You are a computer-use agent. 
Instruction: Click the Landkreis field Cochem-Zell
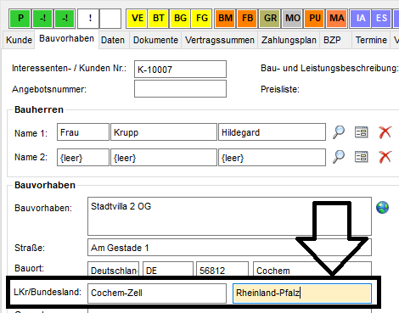[x=157, y=293]
